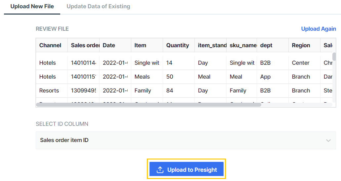The height and width of the screenshot is (181, 341).
Task: Select the Channel column header
Action: pyautogui.click(x=50, y=45)
